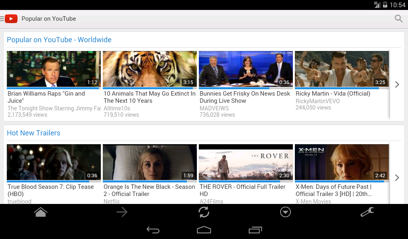The width and height of the screenshot is (408, 239).
Task: Tap channel name 'Netflix'
Action: coord(112,201)
